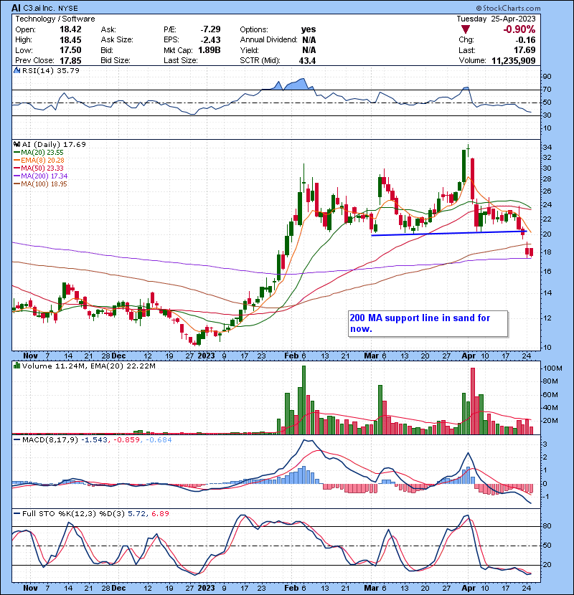Click the -1 level on the MACD axis
Screen dimensions: 574x595
[x=546, y=497]
